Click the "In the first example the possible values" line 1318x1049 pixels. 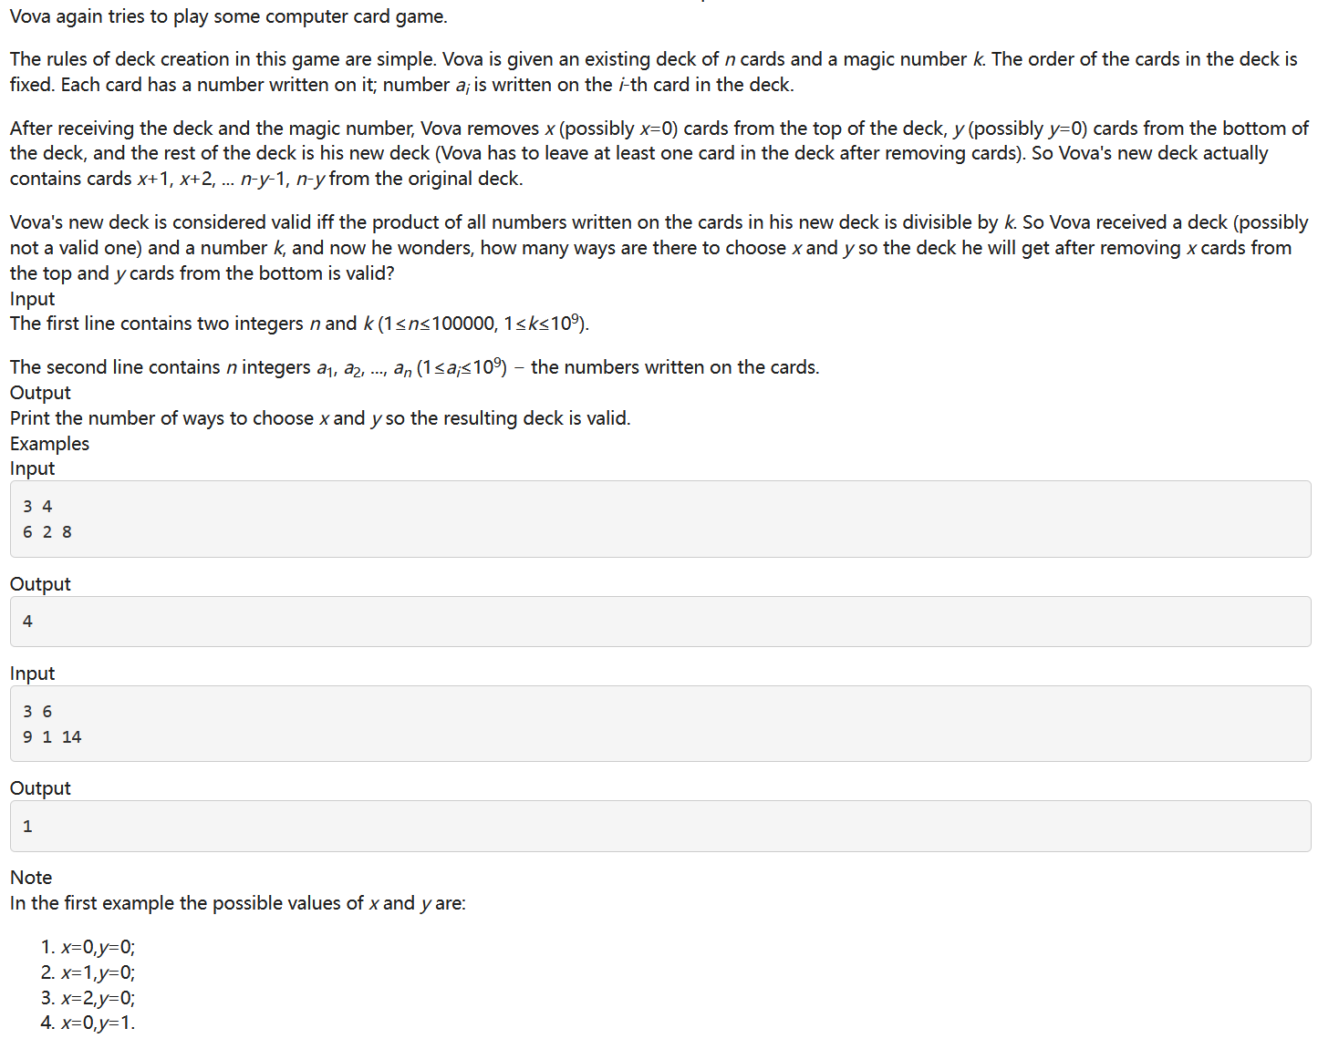(237, 903)
